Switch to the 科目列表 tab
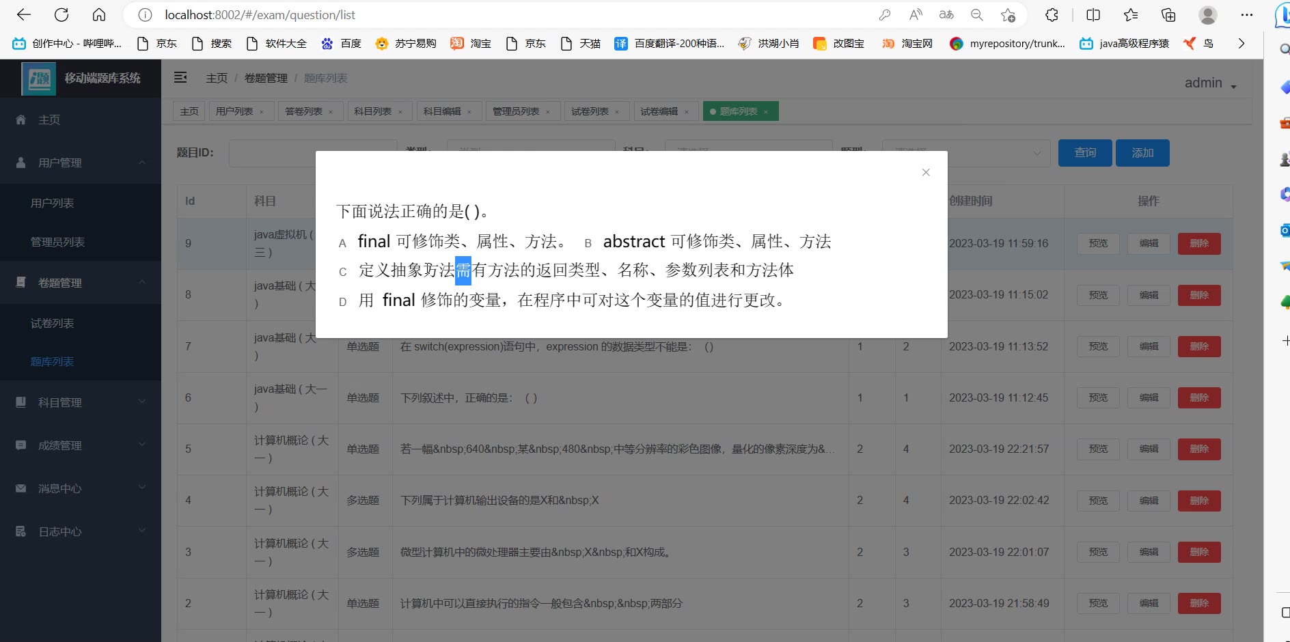 pos(372,111)
